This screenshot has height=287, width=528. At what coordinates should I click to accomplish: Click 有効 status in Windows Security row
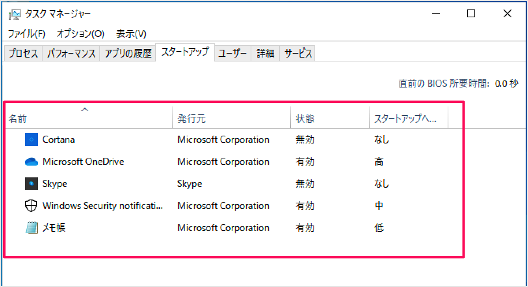[x=305, y=206]
